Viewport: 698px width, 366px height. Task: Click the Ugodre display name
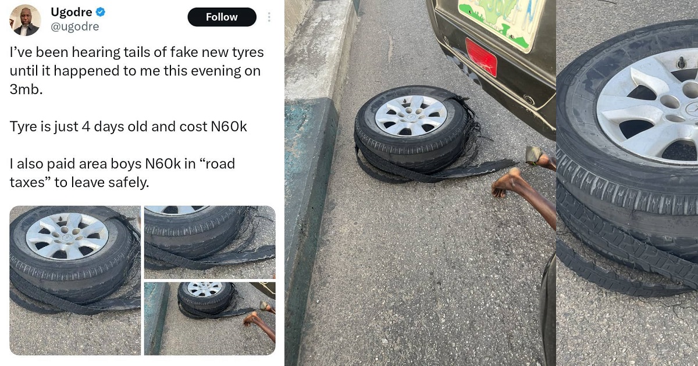coord(72,12)
